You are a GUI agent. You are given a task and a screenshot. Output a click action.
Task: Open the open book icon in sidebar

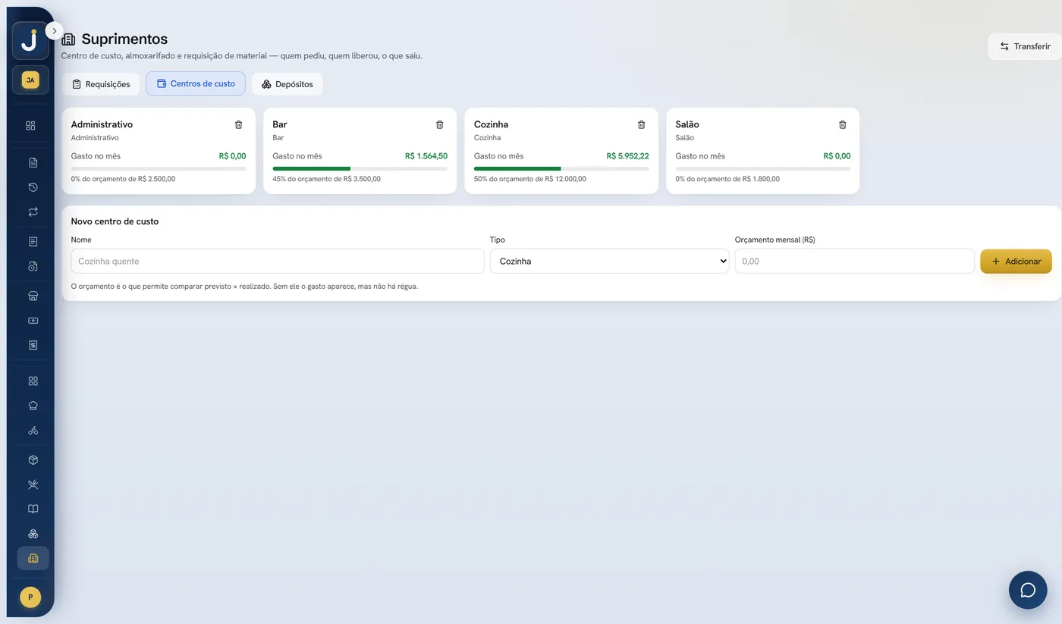pos(33,509)
